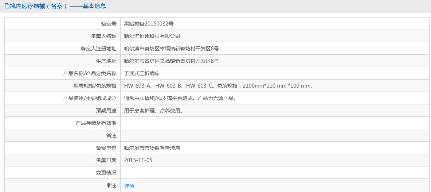Select the authority 哈尔滨市市场监督管理局
This screenshot has width=431, height=192.
pos(152,148)
